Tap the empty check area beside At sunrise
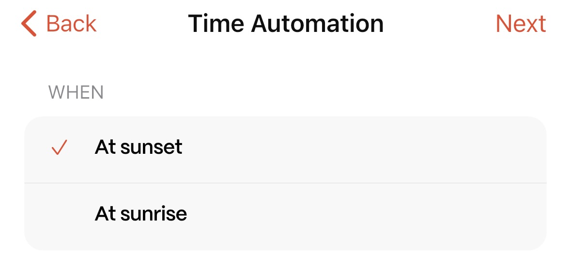This screenshot has height=265, width=571. (x=59, y=214)
